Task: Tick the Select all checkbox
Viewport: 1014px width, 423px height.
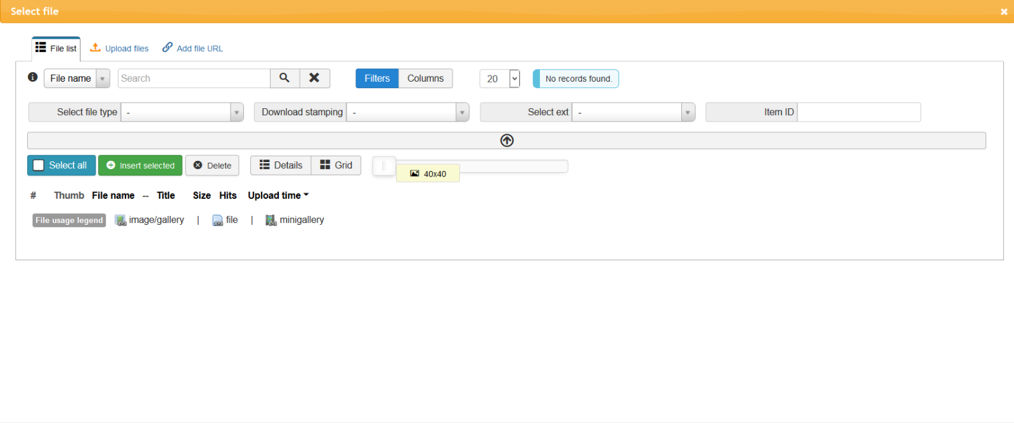Action: pyautogui.click(x=39, y=165)
